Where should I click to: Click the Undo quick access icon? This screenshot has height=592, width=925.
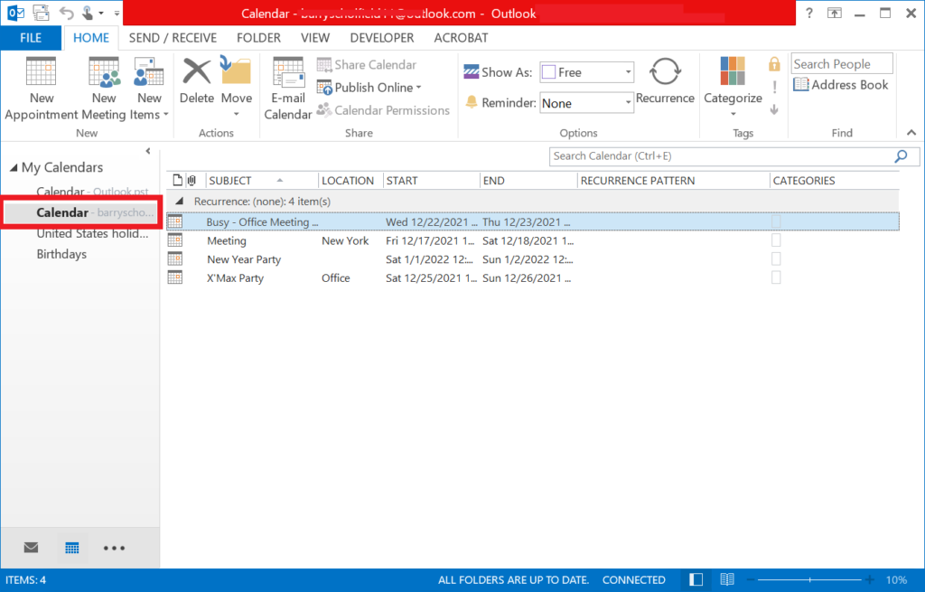coord(66,13)
